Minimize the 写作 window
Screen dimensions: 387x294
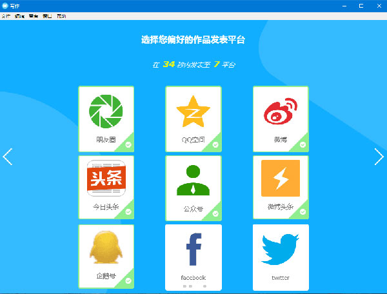[344, 6]
